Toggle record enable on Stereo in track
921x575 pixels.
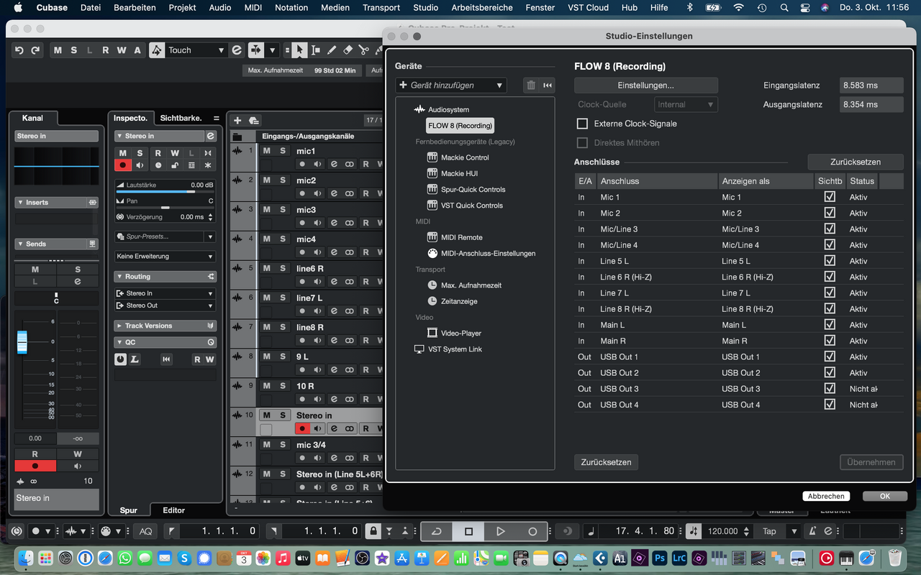tap(303, 428)
